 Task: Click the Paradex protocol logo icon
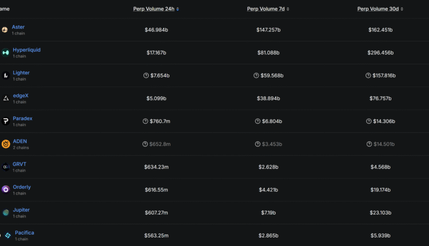(x=6, y=121)
